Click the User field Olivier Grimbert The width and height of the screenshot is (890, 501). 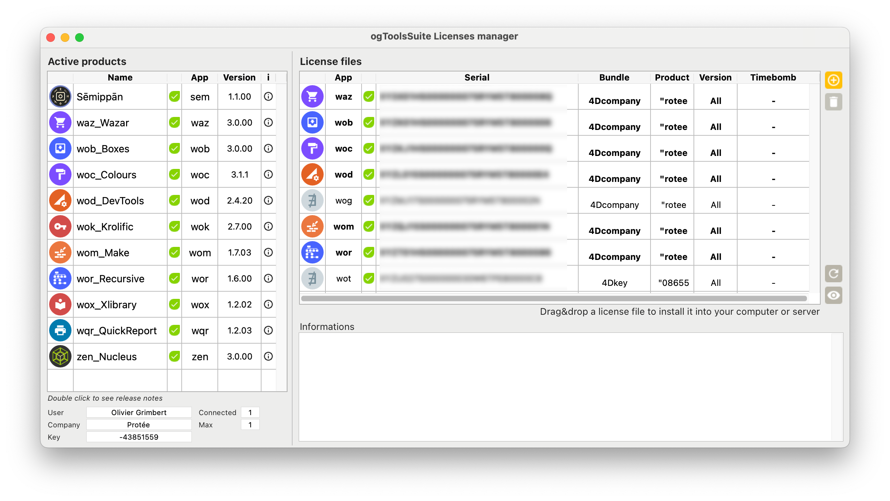point(139,413)
